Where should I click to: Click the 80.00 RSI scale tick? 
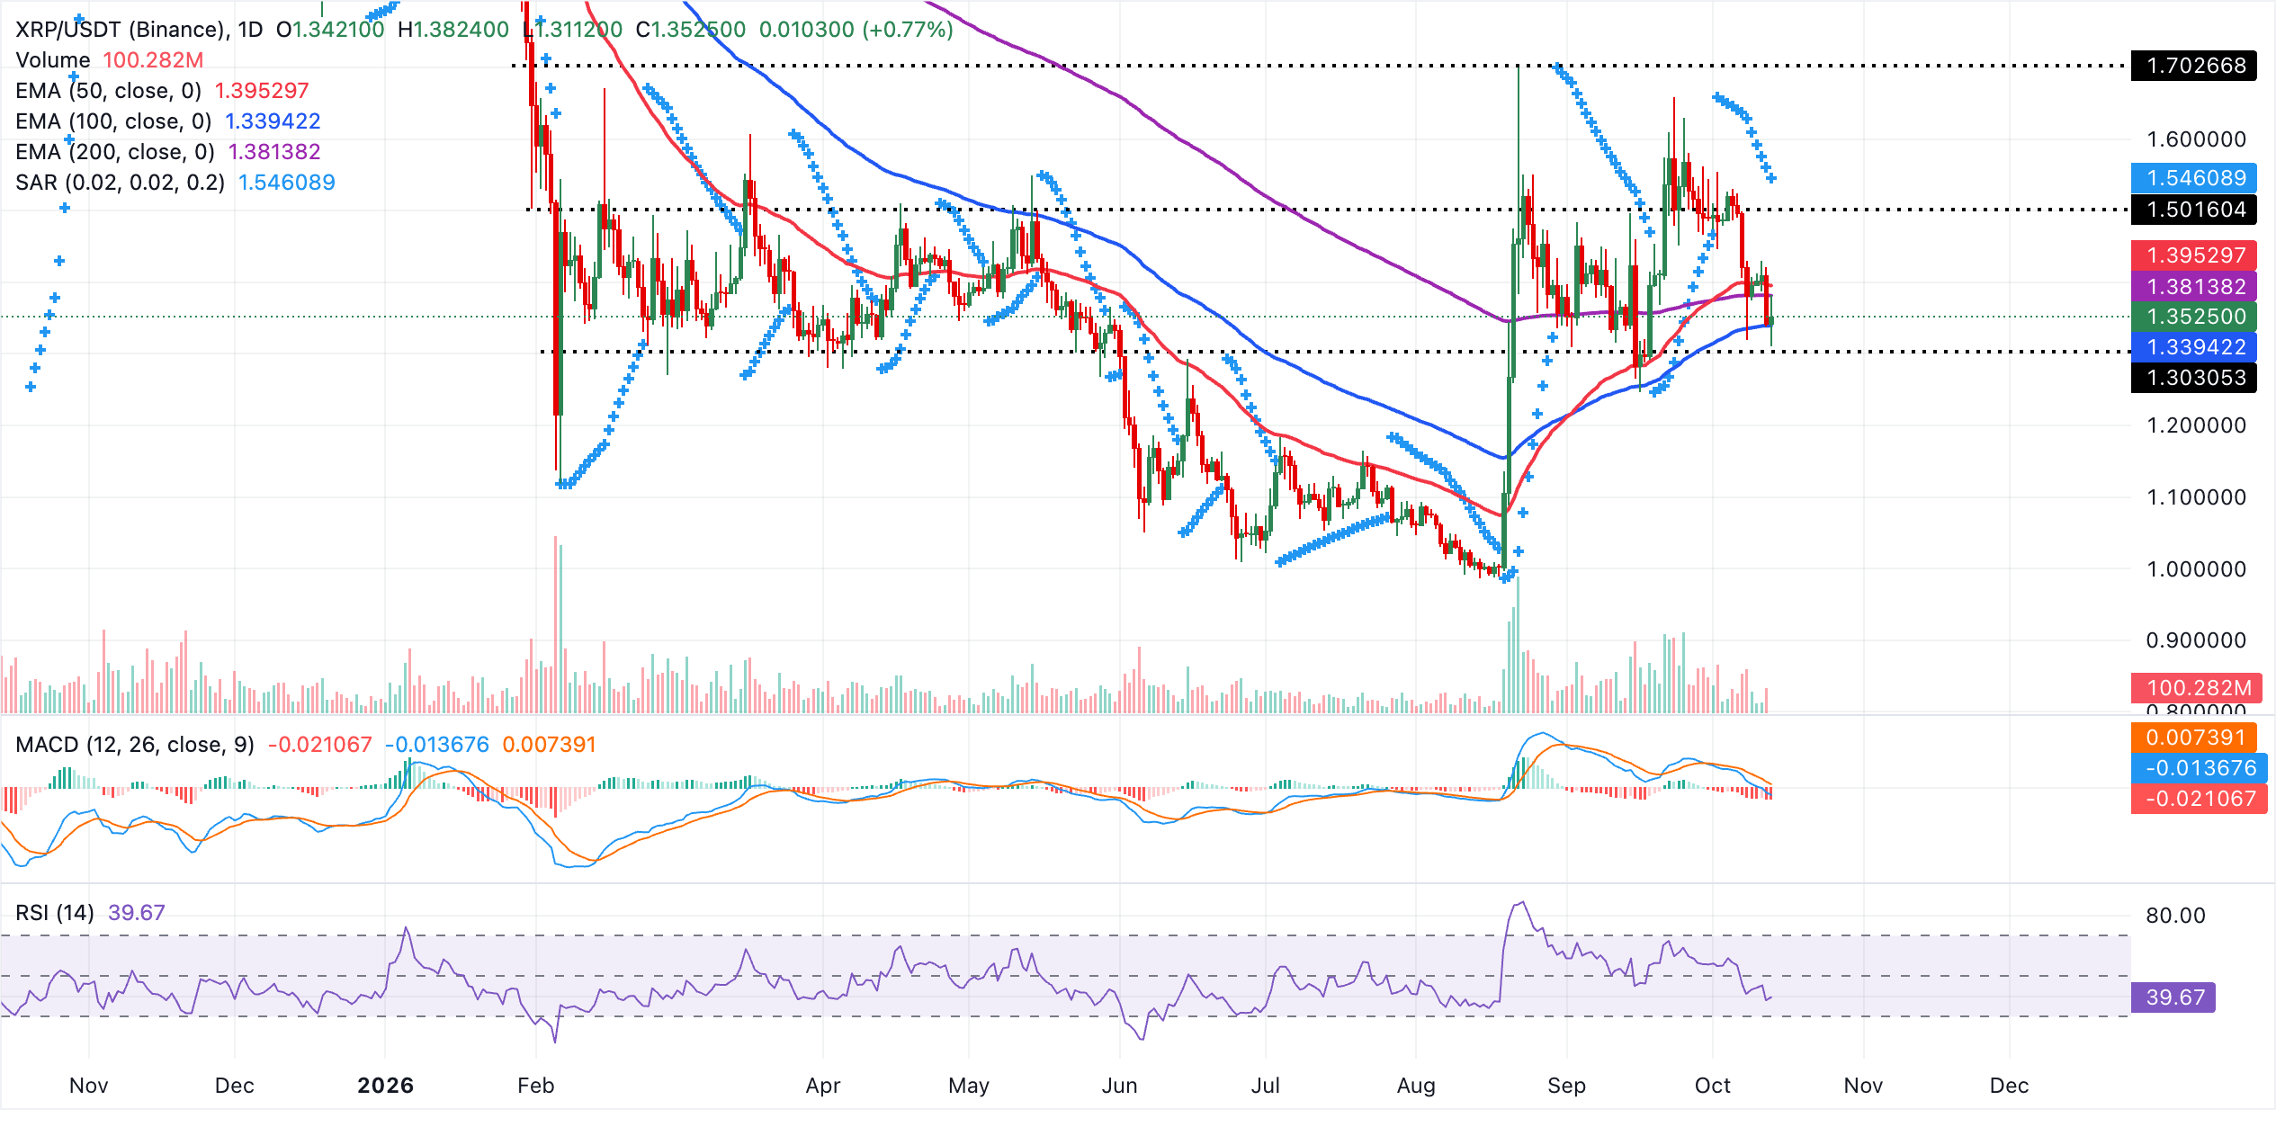[2175, 916]
